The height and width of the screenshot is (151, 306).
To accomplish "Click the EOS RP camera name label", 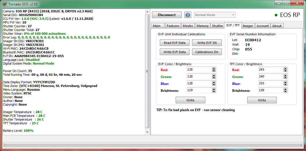I will point(290,15).
